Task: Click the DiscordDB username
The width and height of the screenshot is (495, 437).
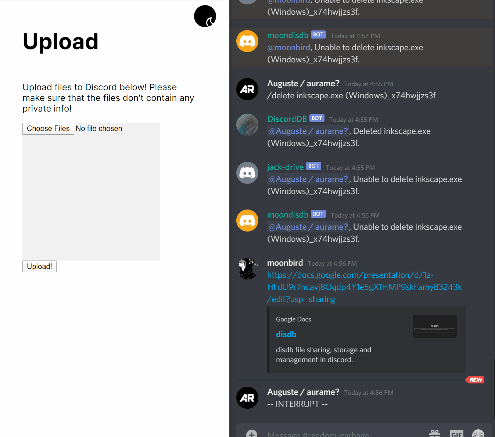Action: pos(287,119)
